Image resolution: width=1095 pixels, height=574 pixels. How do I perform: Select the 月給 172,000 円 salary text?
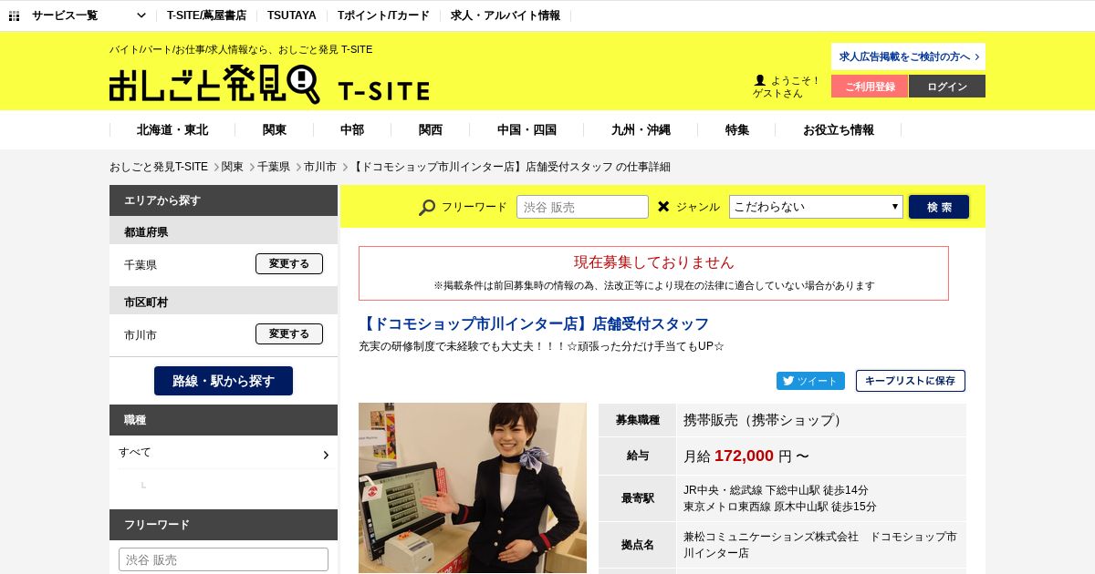(x=746, y=456)
